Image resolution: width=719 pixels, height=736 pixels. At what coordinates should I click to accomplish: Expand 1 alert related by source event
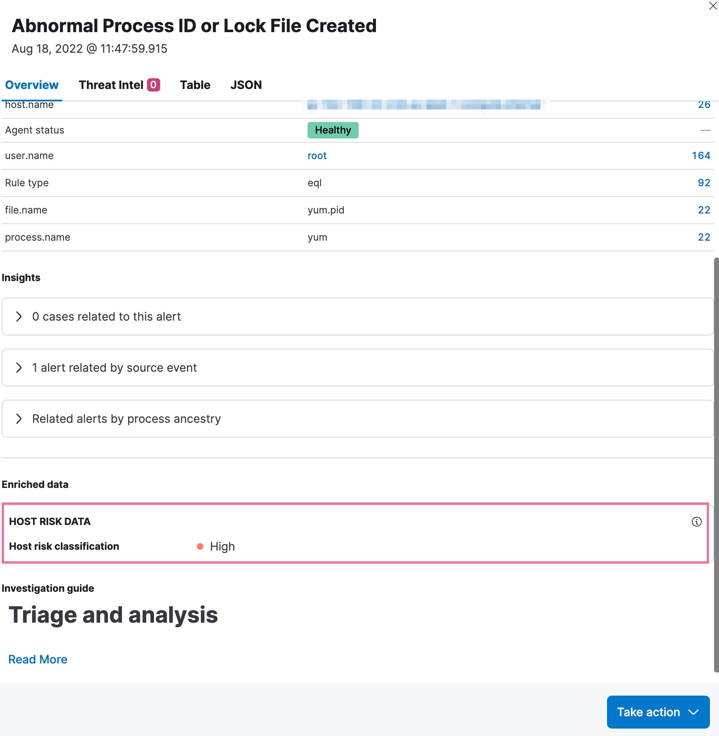coord(19,368)
